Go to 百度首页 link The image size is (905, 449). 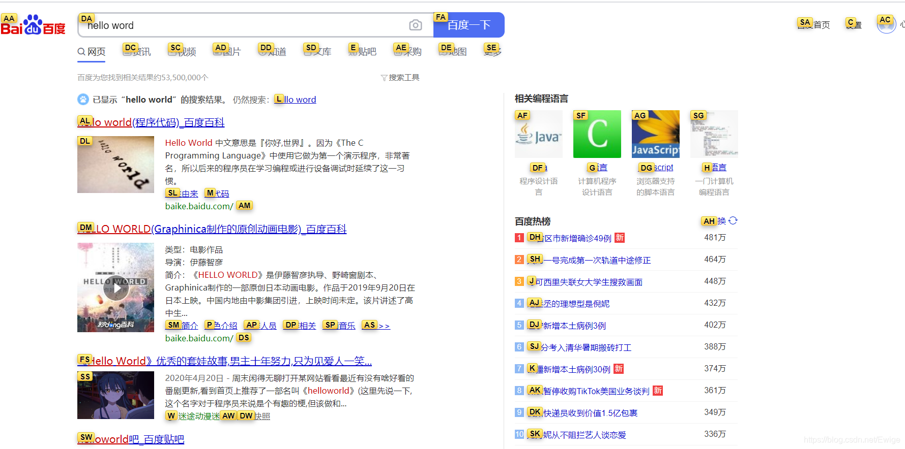coord(814,24)
